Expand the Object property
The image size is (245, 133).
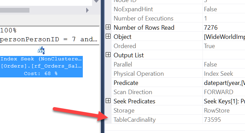pos(108,36)
